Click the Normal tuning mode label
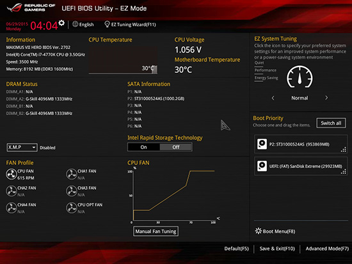This screenshot has height=264, width=352. coord(300,98)
